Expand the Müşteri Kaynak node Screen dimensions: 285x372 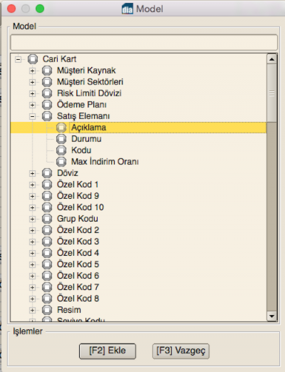(x=32, y=71)
